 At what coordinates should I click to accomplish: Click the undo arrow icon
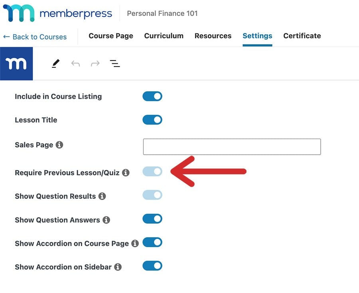pyautogui.click(x=75, y=63)
